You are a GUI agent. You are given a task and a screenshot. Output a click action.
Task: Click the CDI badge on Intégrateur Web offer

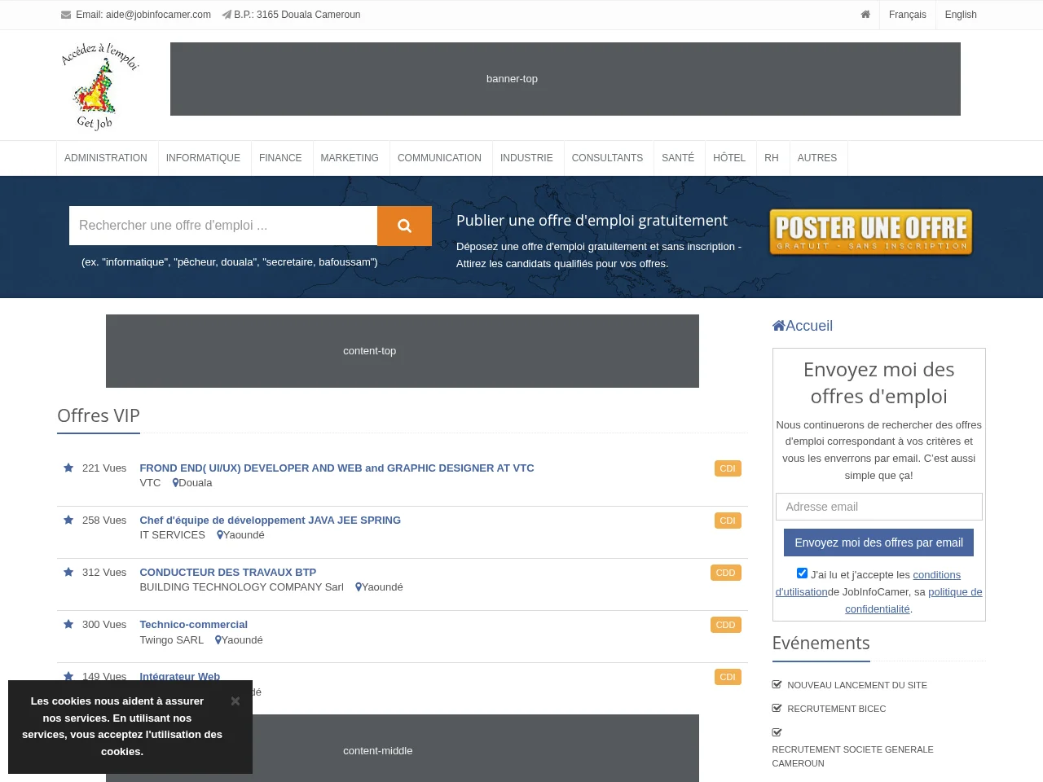point(728,677)
